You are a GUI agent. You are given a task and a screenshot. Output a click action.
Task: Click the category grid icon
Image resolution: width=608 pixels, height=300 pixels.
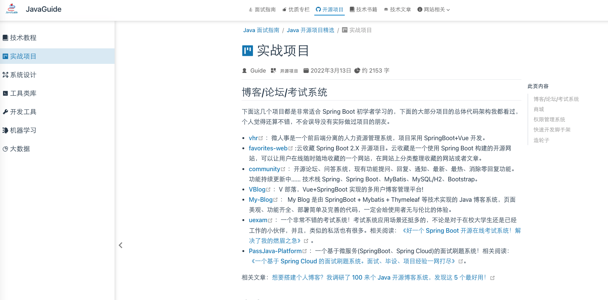[x=273, y=71]
